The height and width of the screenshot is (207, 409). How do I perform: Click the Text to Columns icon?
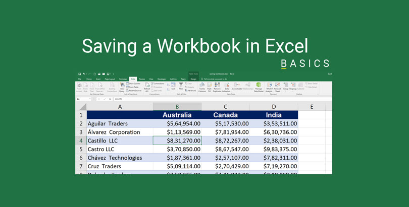[202, 85]
